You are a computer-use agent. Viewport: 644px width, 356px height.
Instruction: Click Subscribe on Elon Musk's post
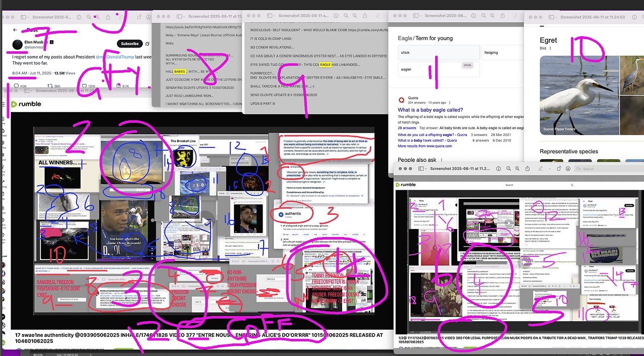[x=130, y=44]
